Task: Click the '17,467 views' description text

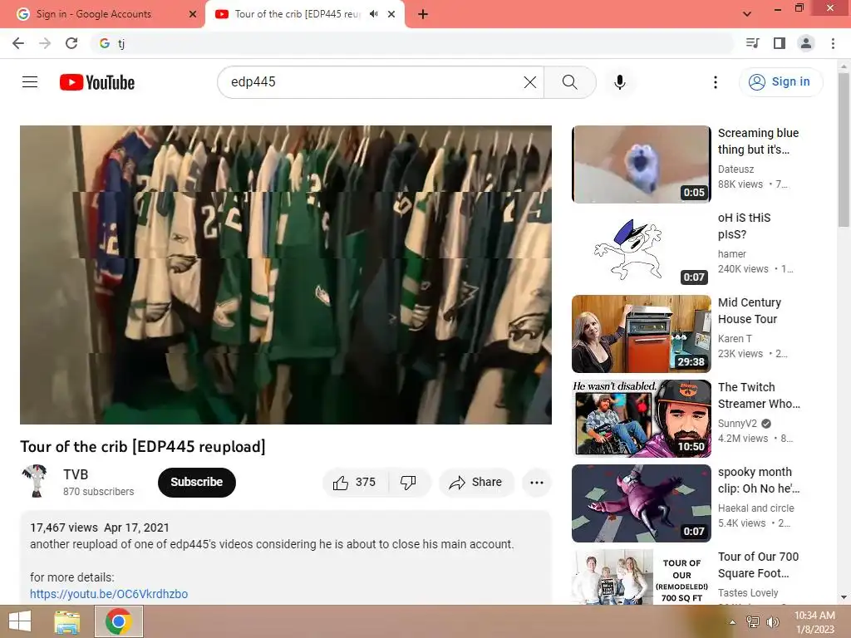Action: click(64, 528)
